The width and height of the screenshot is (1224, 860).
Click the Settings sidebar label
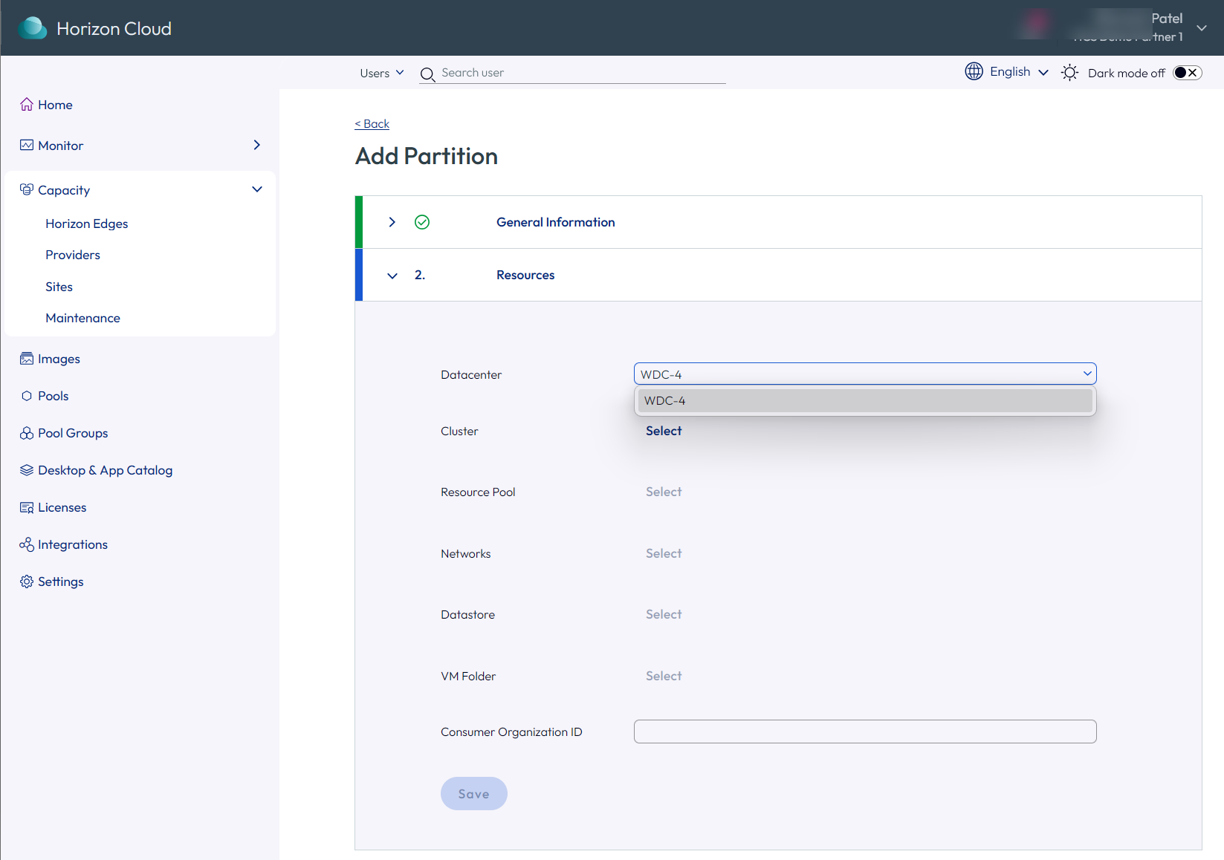point(61,582)
